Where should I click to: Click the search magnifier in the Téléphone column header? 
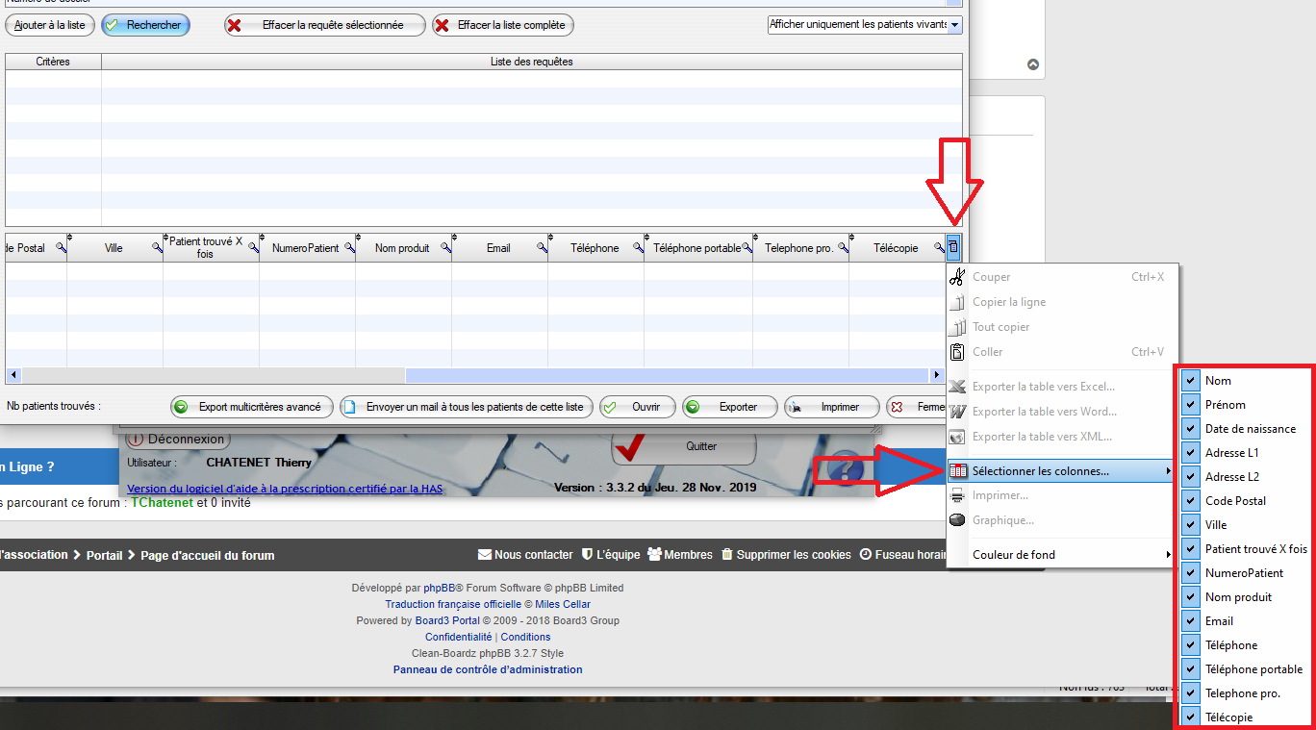pos(638,248)
